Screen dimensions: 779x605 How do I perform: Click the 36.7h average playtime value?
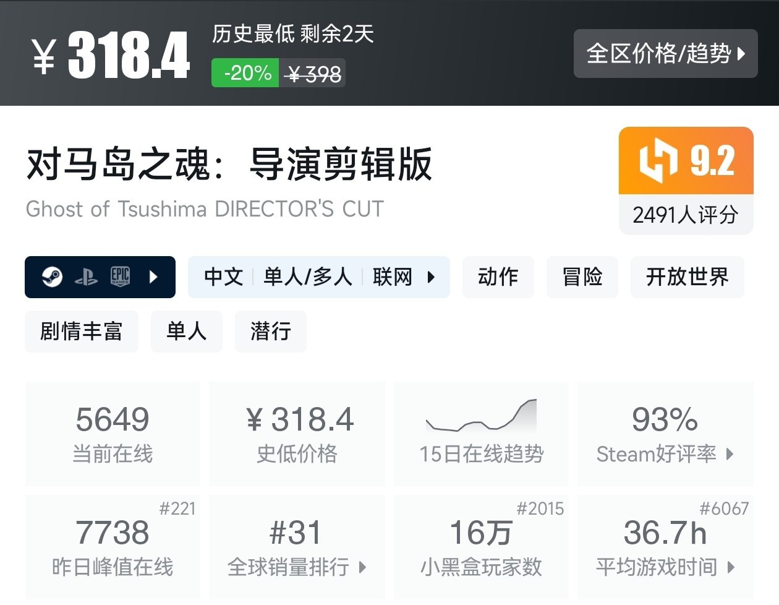(x=665, y=533)
